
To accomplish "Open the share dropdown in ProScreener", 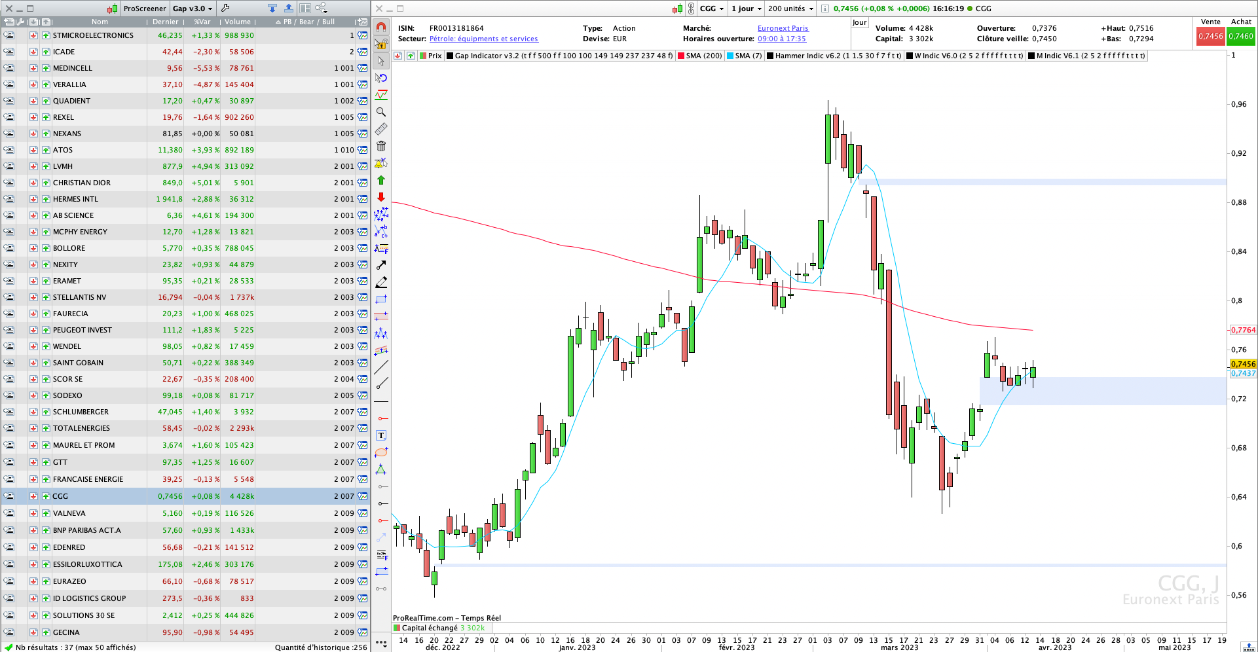I will pos(322,8).
